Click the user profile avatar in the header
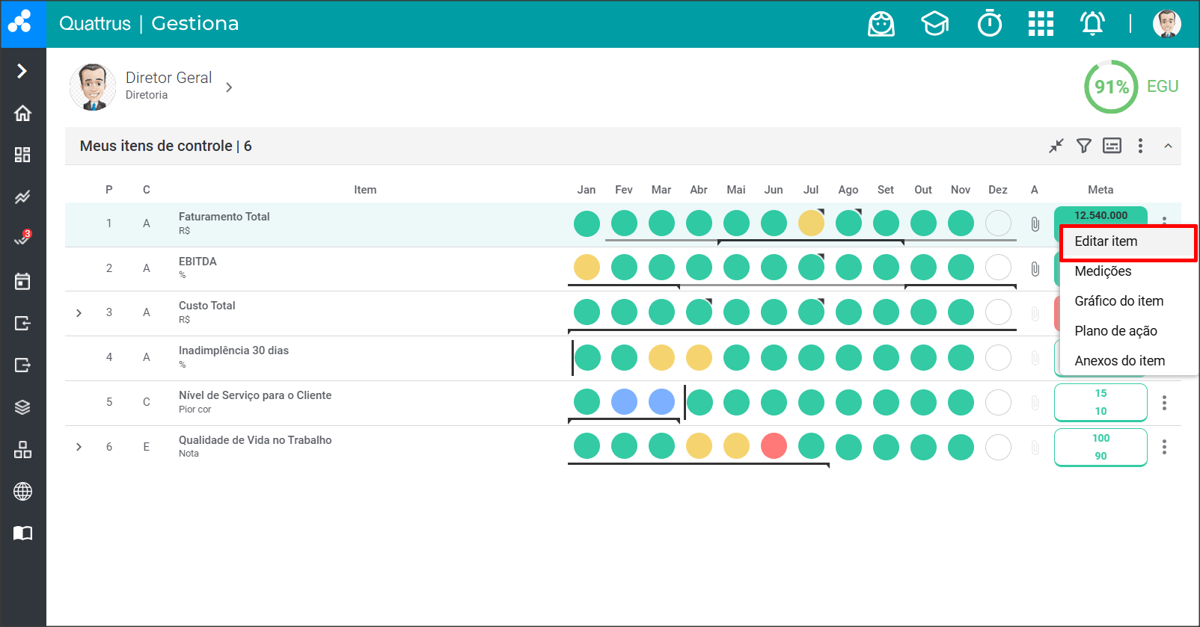1200x627 pixels. (1166, 24)
